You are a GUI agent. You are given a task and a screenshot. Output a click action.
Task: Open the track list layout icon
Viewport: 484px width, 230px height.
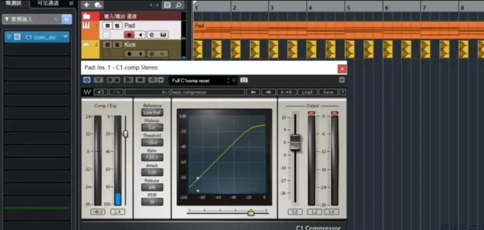click(167, 5)
